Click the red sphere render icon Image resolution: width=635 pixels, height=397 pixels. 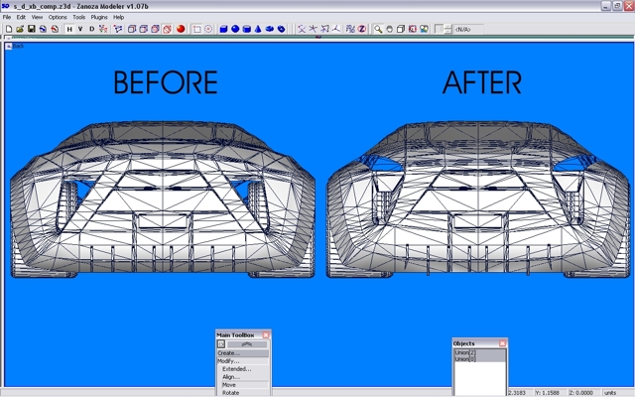click(181, 29)
